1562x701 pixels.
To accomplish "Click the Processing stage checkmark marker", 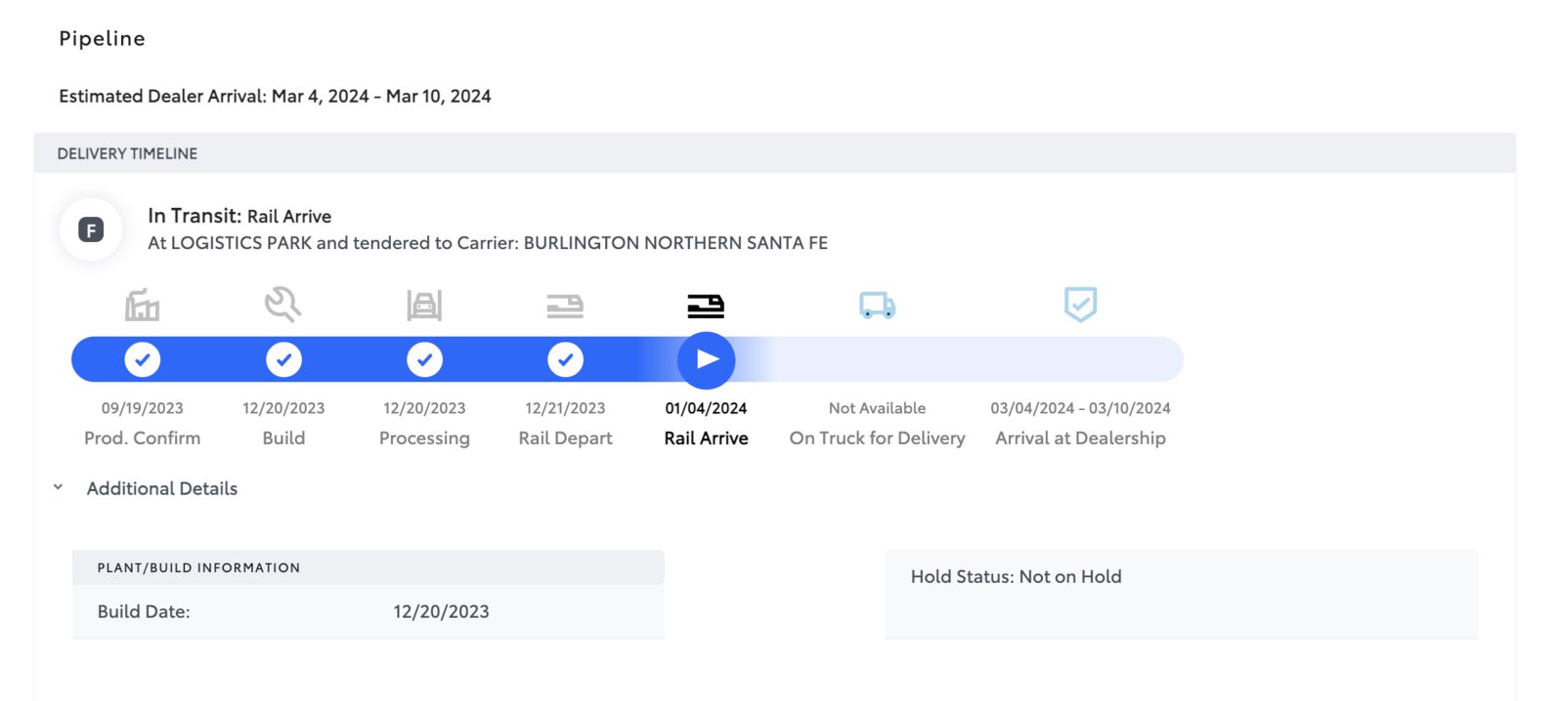I will (424, 359).
